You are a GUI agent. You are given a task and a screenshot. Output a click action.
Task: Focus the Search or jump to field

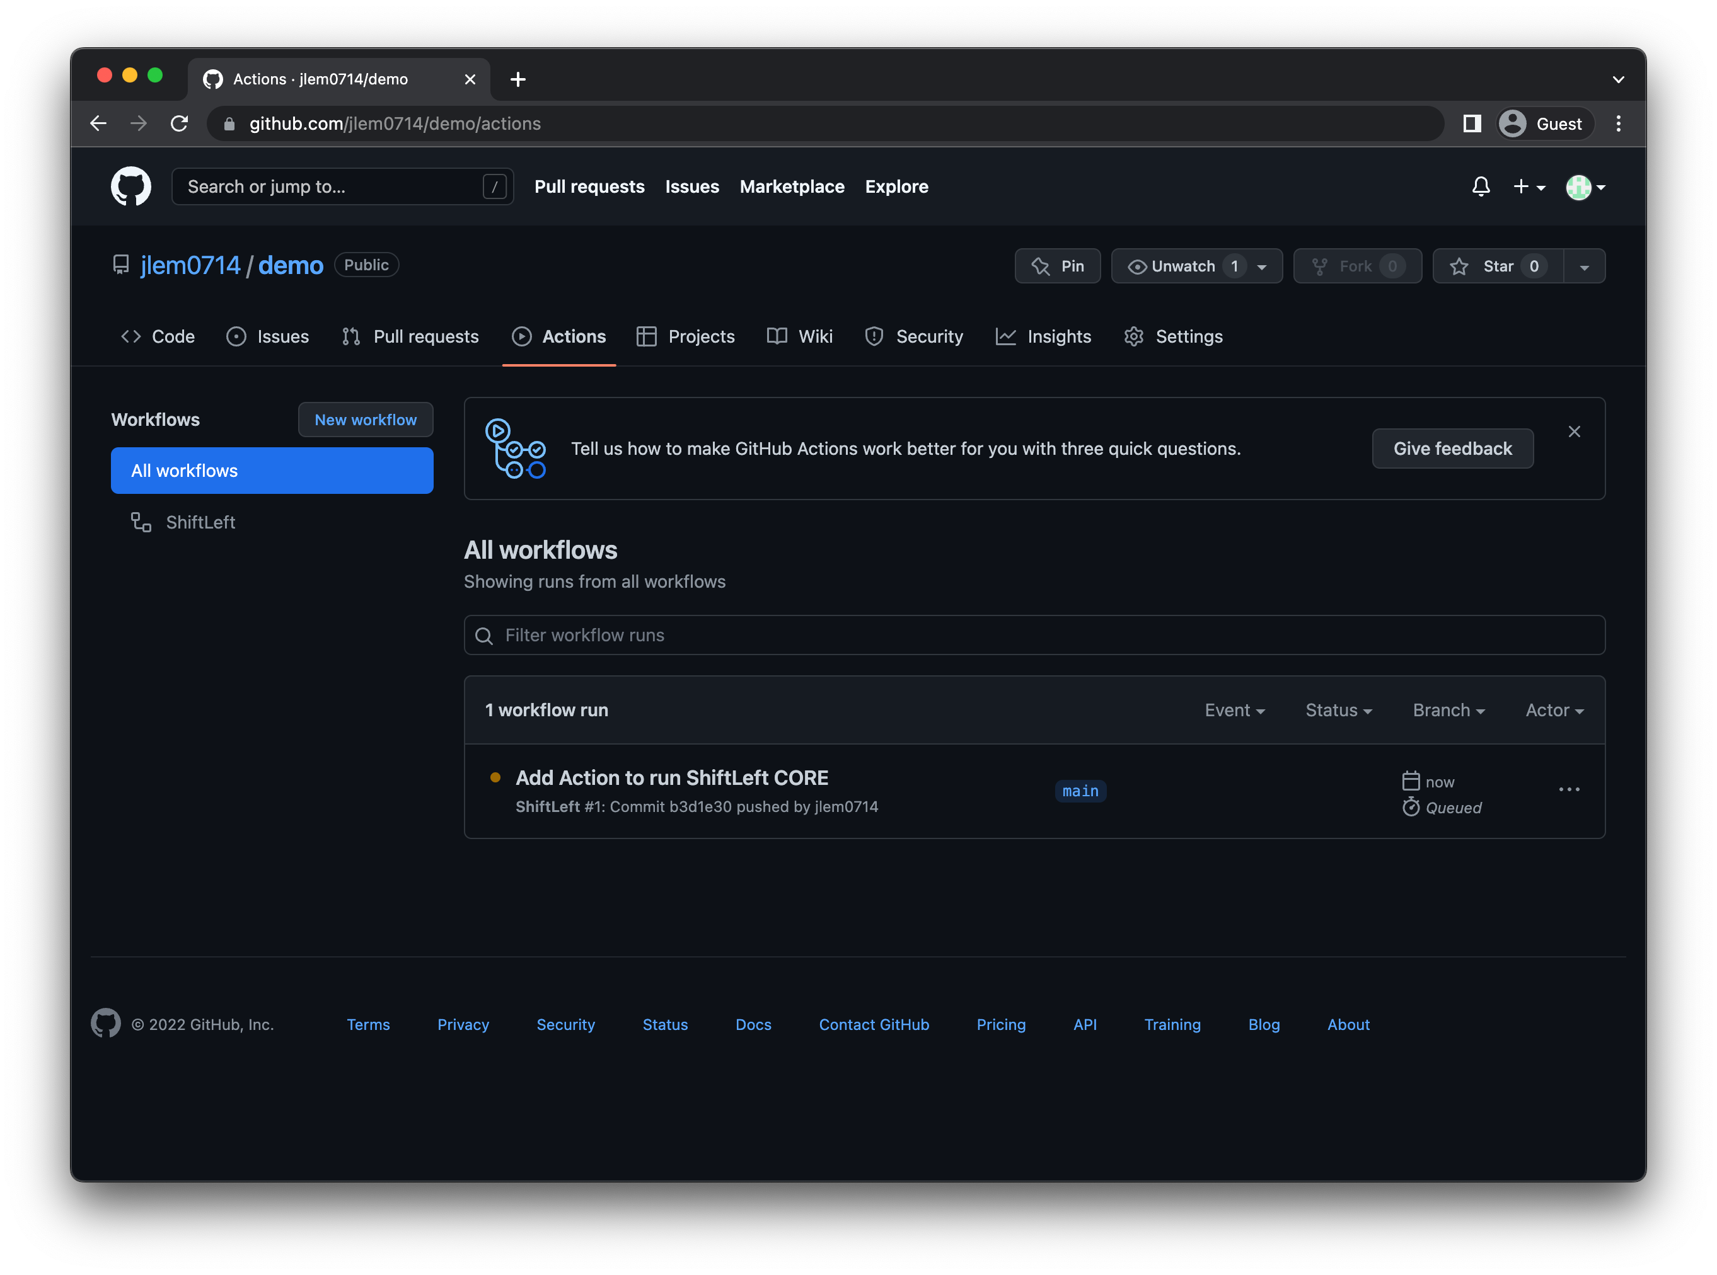[x=342, y=186]
